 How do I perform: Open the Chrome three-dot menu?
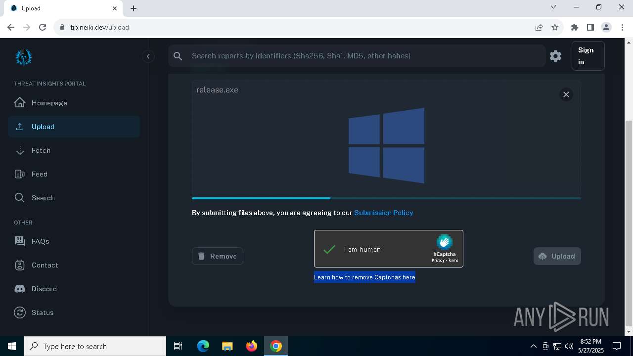click(622, 27)
